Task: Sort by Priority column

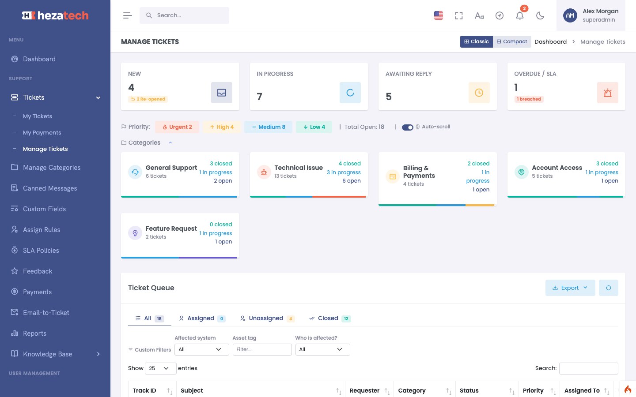Action: tap(539, 391)
